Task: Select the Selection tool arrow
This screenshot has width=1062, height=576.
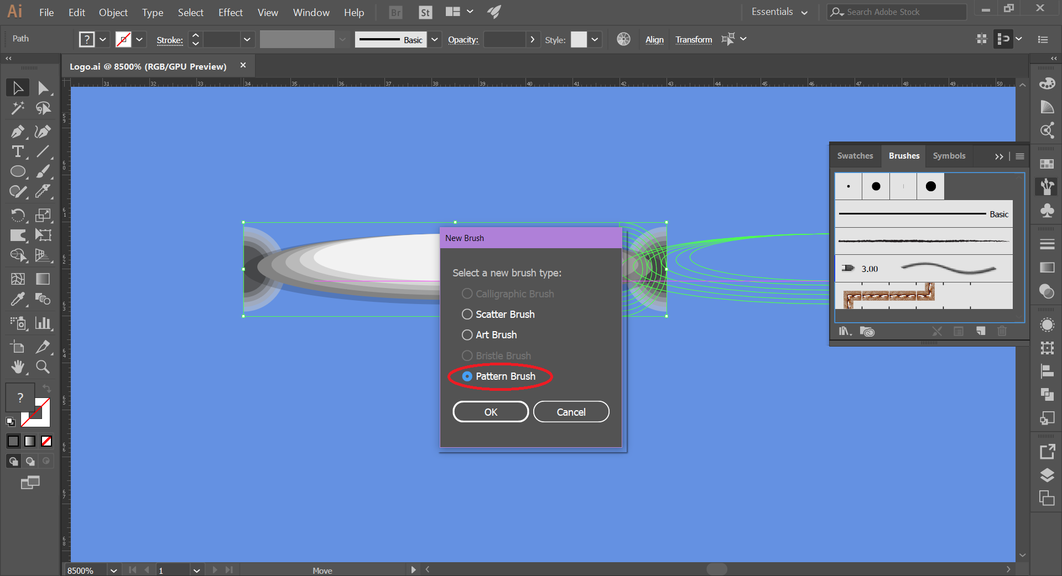Action: click(x=18, y=88)
